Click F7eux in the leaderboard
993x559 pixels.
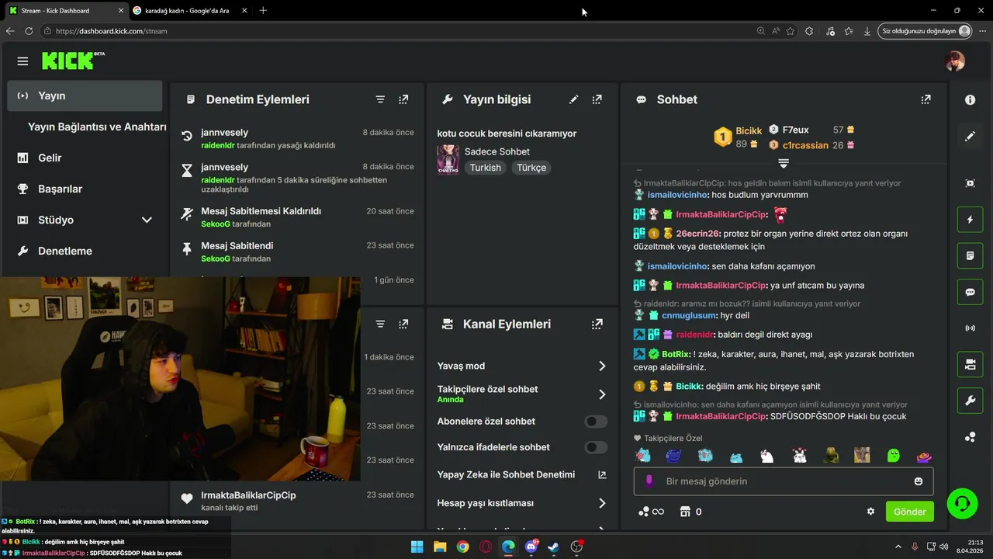[x=795, y=130]
